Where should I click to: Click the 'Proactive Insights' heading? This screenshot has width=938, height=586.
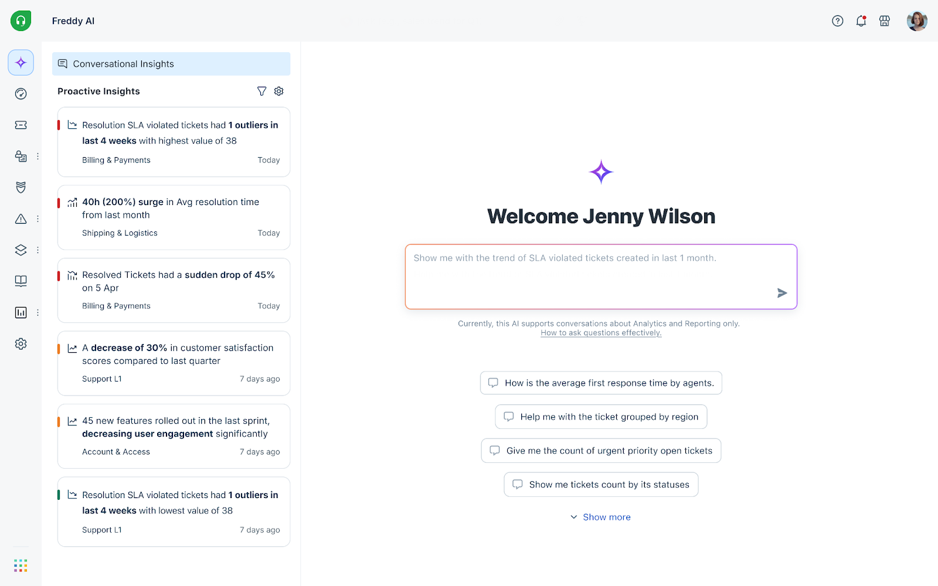click(x=98, y=91)
